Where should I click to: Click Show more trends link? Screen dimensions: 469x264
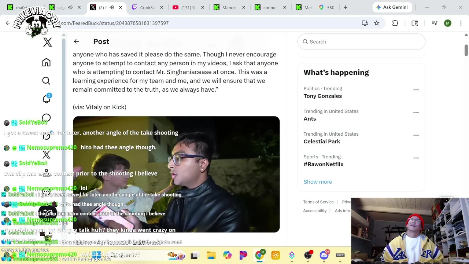tap(318, 182)
